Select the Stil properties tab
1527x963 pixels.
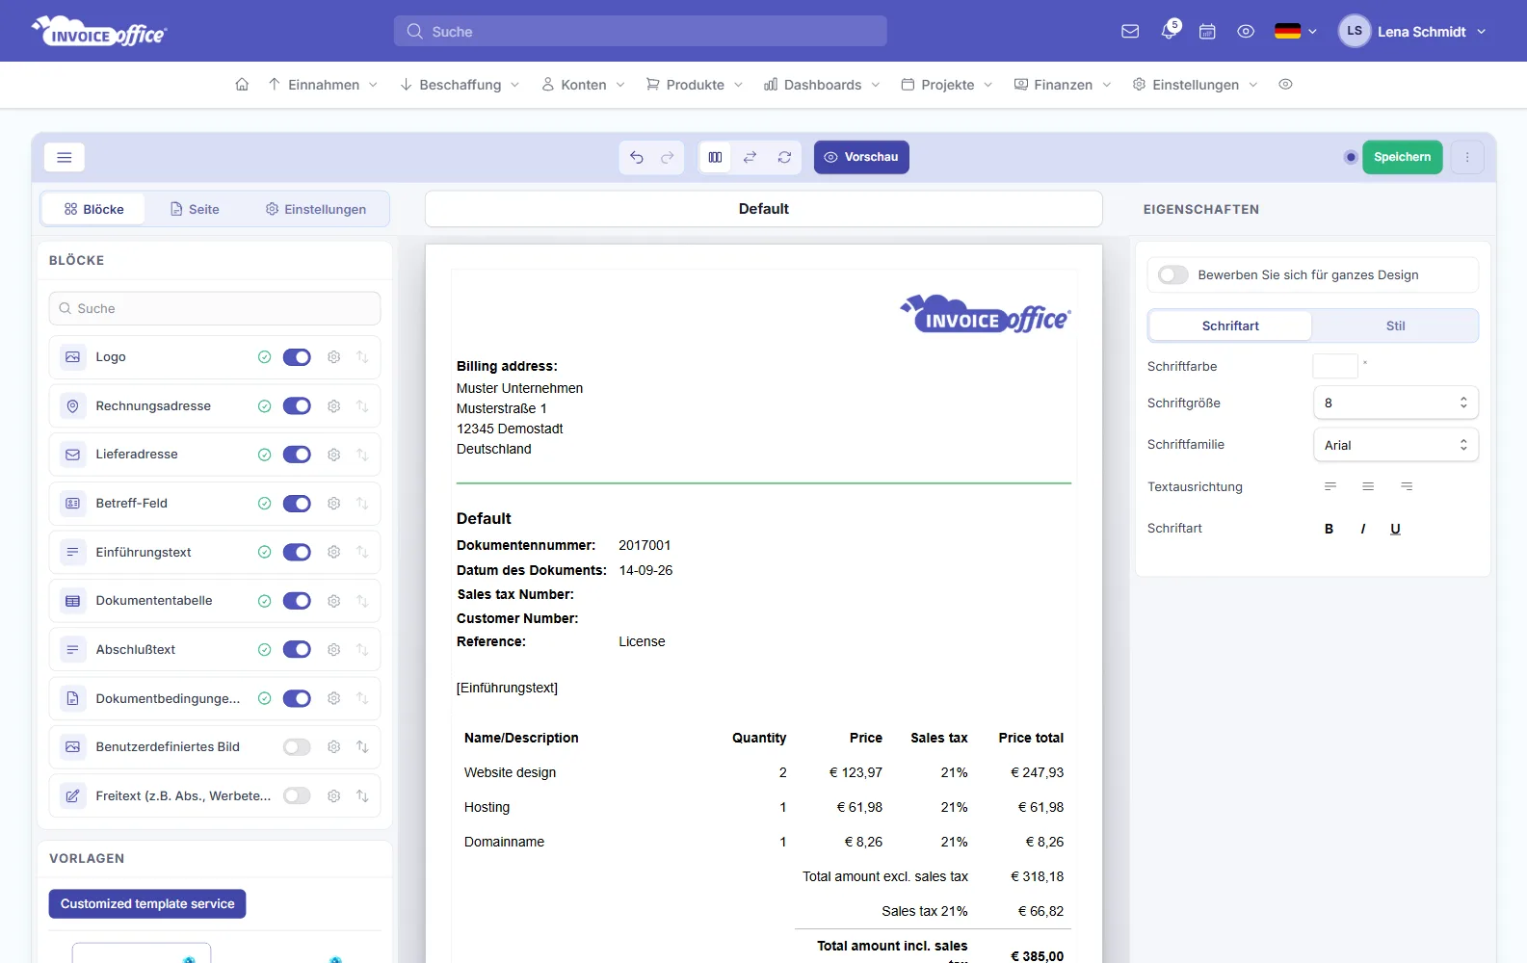[x=1395, y=326]
